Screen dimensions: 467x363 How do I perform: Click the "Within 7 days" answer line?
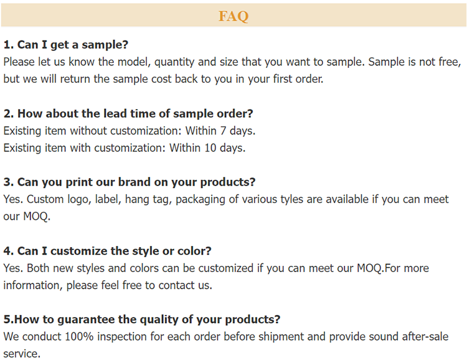point(130,131)
